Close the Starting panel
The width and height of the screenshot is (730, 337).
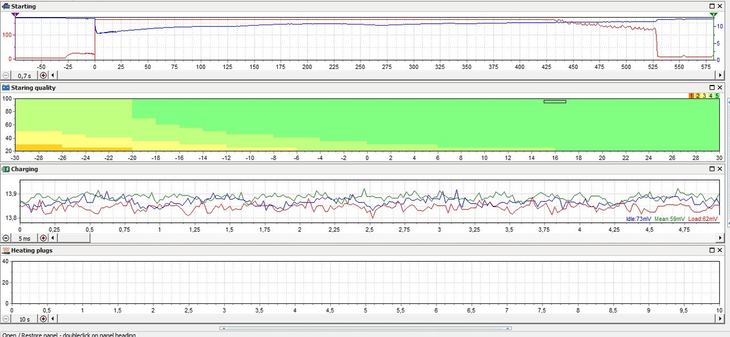[720, 6]
